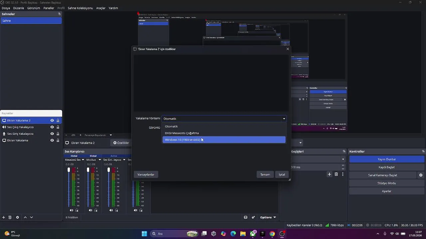Open Windows Start menu
The height and width of the screenshot is (239, 426).
pos(144,234)
